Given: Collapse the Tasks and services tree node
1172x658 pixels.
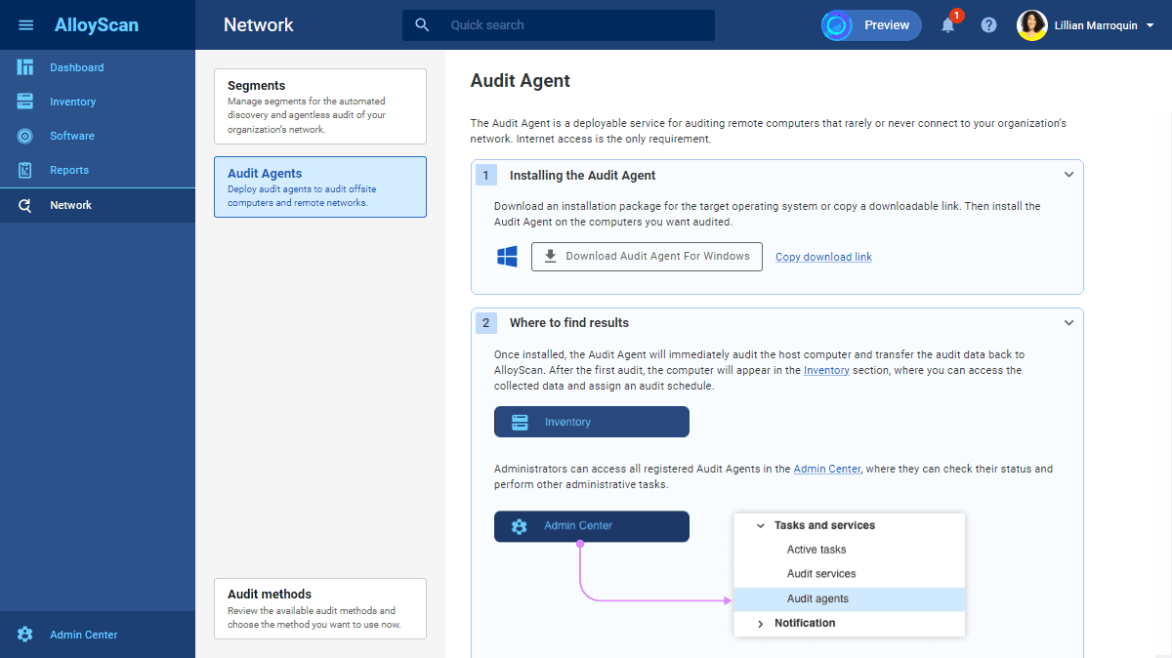Looking at the screenshot, I should pos(760,525).
